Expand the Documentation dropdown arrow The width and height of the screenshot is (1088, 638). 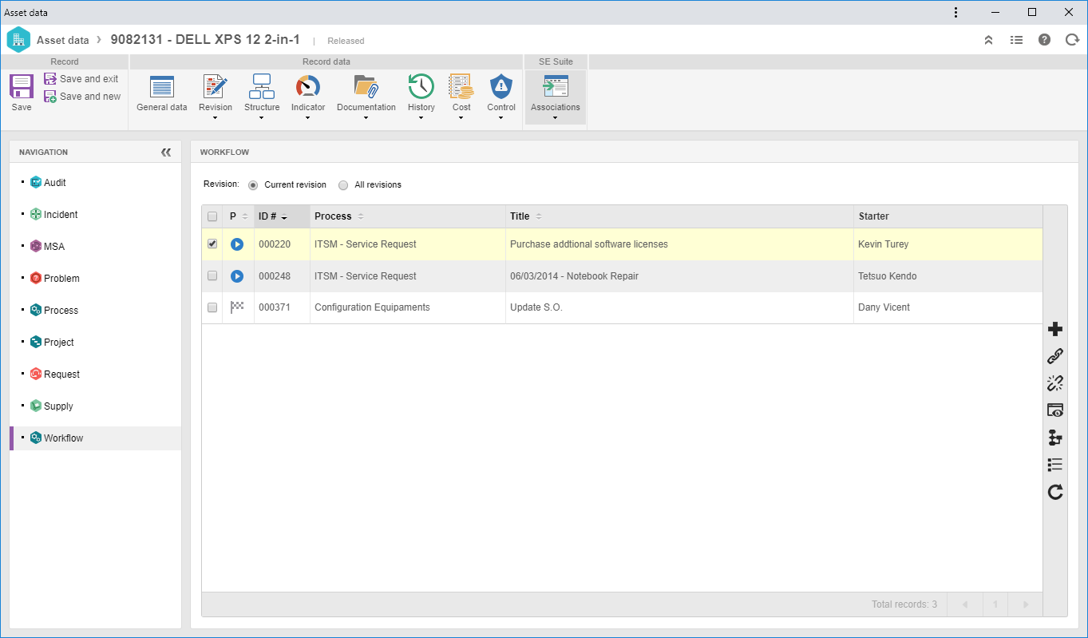(x=366, y=118)
